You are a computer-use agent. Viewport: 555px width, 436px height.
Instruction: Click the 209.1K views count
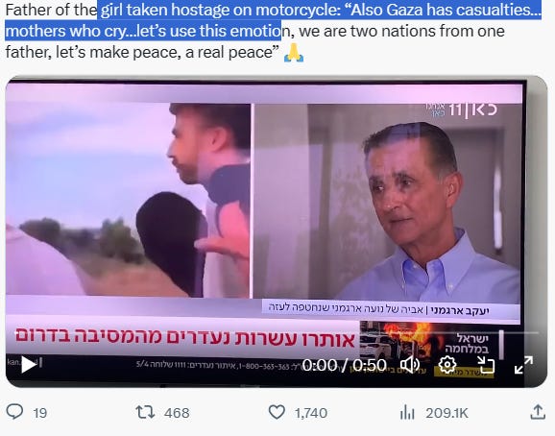(446, 413)
